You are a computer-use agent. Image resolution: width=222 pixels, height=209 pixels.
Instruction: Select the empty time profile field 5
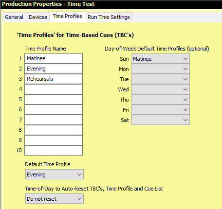[54, 100]
